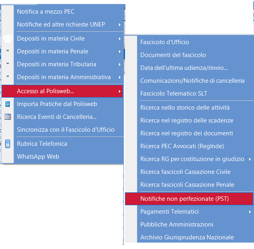This screenshot has width=254, height=249.
Task: Open Depositi in materia Amministrativa
Action: tap(64, 77)
